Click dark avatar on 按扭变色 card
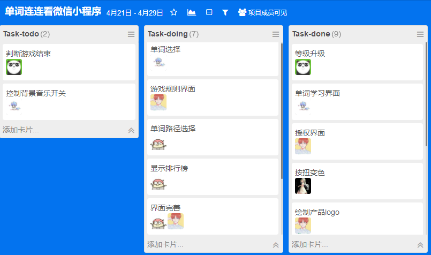 click(303, 186)
